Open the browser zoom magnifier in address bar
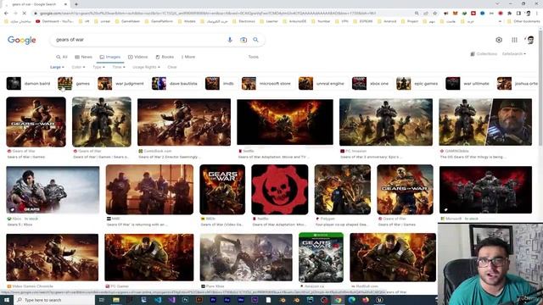This screenshot has height=305, width=543. tap(417, 14)
